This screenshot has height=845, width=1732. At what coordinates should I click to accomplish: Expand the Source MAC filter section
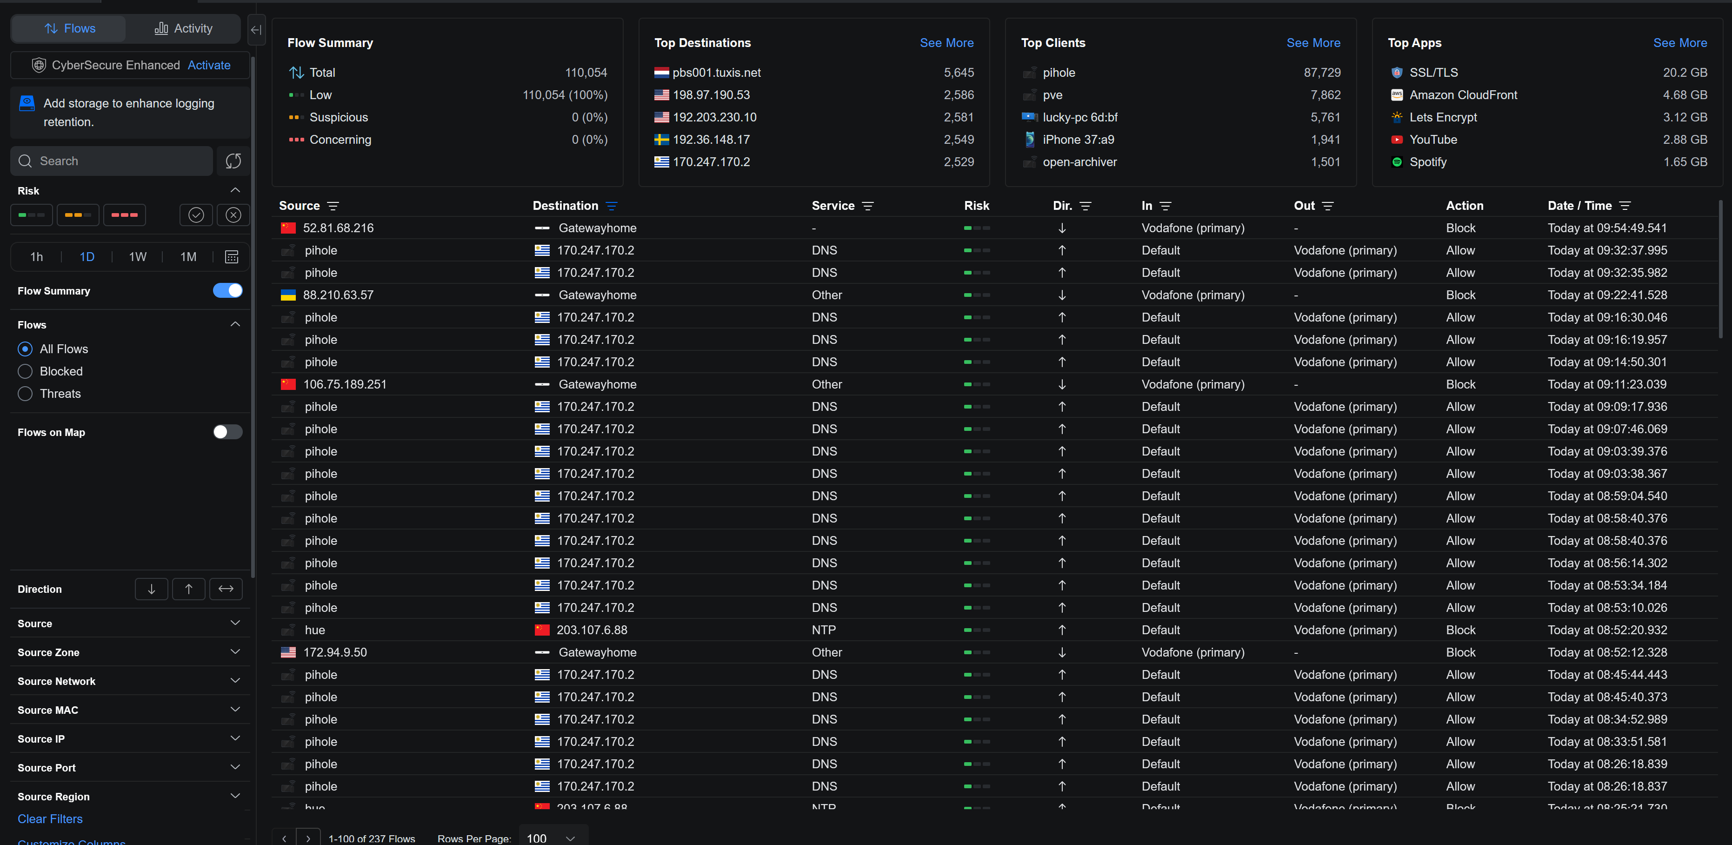[235, 710]
